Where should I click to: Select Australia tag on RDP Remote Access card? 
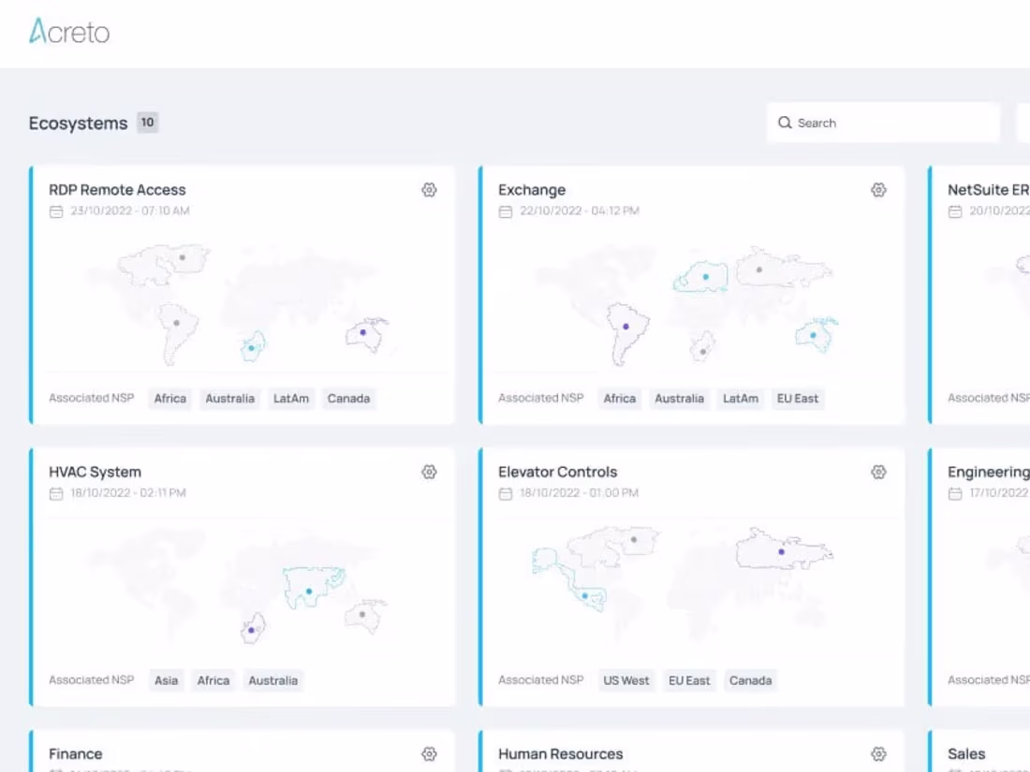click(229, 399)
